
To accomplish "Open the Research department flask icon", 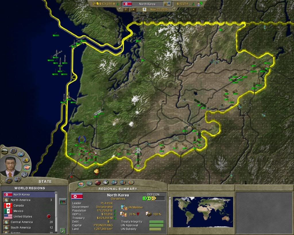I will 21,154.
